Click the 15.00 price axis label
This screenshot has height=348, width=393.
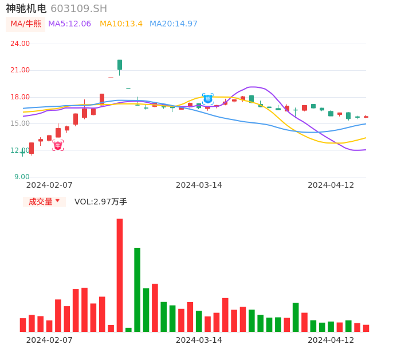[20, 123]
